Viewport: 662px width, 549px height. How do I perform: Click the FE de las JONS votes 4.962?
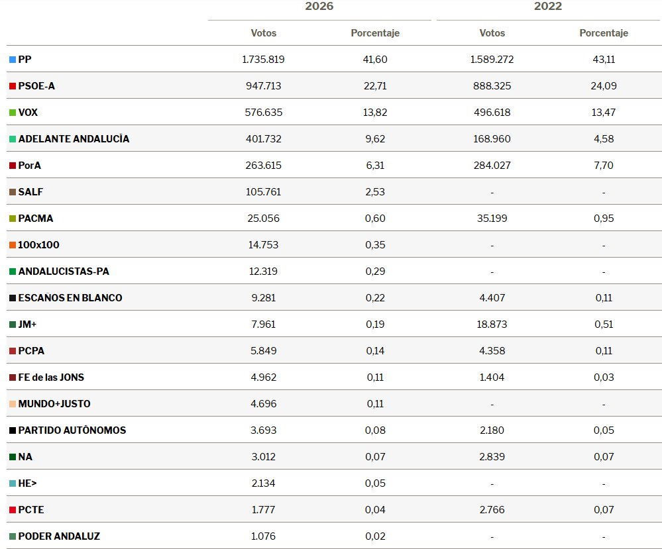pos(264,377)
